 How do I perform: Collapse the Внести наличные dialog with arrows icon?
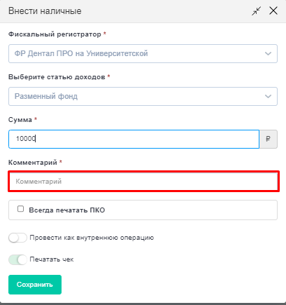[256, 11]
